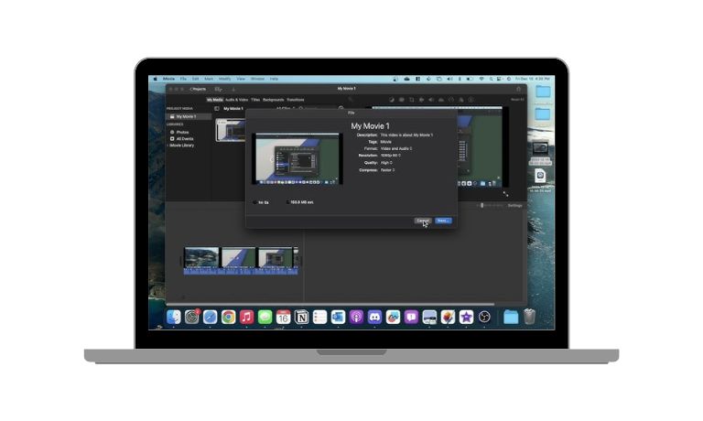Screen dimensions: 703x421
Task: Click the Cancel button in export dialog
Action: coord(422,221)
